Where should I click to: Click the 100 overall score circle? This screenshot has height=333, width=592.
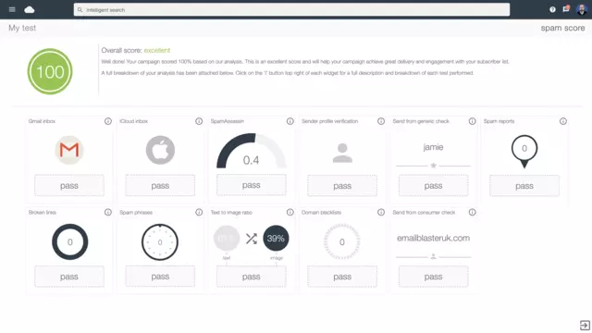pyautogui.click(x=50, y=71)
